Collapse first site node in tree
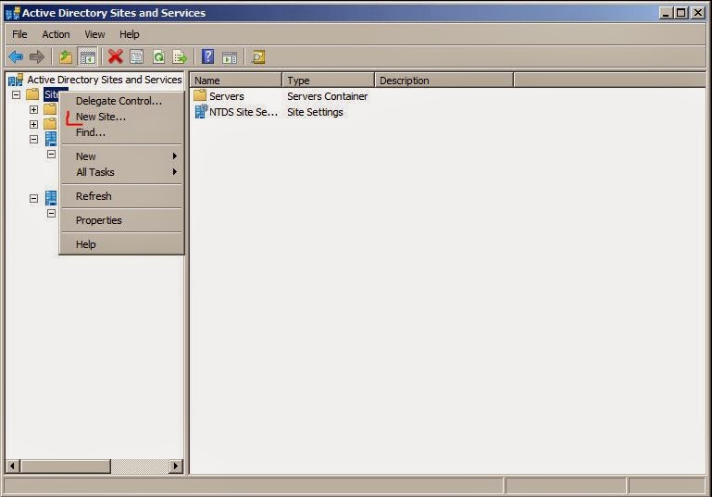The width and height of the screenshot is (712, 497). 33,139
